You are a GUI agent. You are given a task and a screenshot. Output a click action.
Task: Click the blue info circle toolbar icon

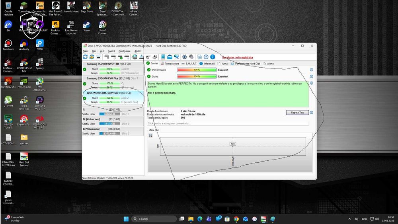213,57
